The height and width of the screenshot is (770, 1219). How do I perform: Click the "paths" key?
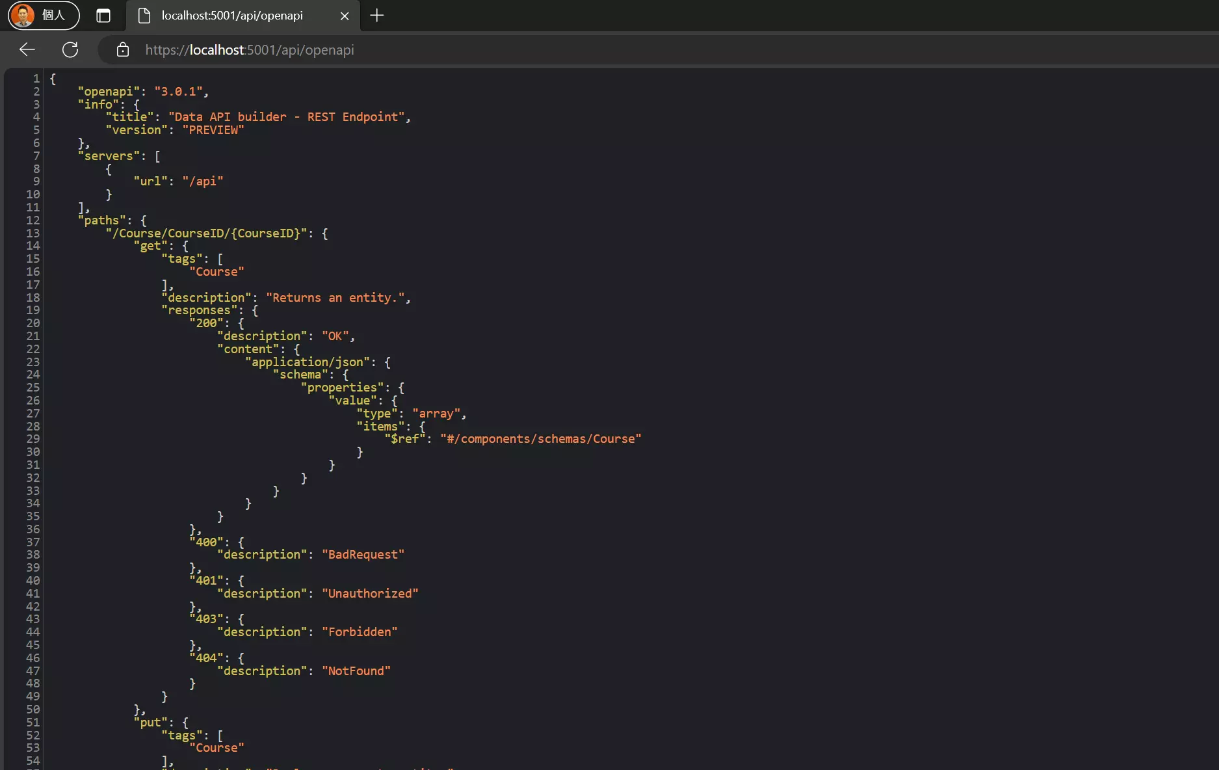click(101, 220)
